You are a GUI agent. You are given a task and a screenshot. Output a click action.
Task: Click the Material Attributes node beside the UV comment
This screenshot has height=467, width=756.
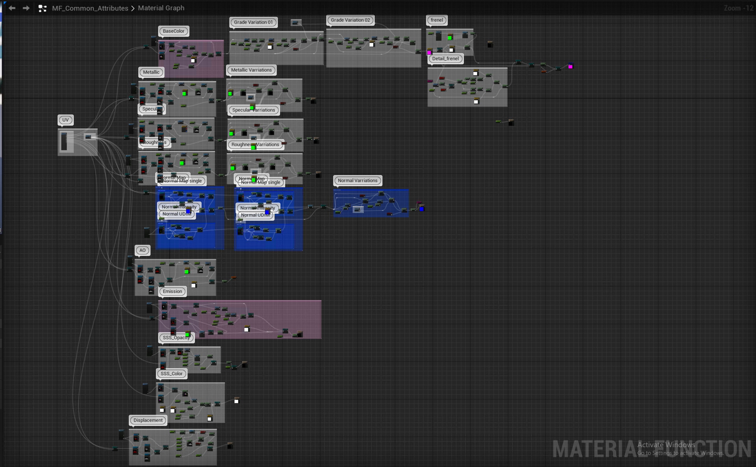pos(88,137)
